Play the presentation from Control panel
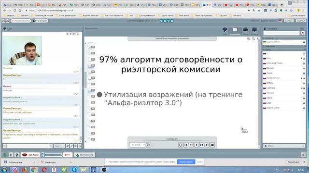 (x=197, y=145)
